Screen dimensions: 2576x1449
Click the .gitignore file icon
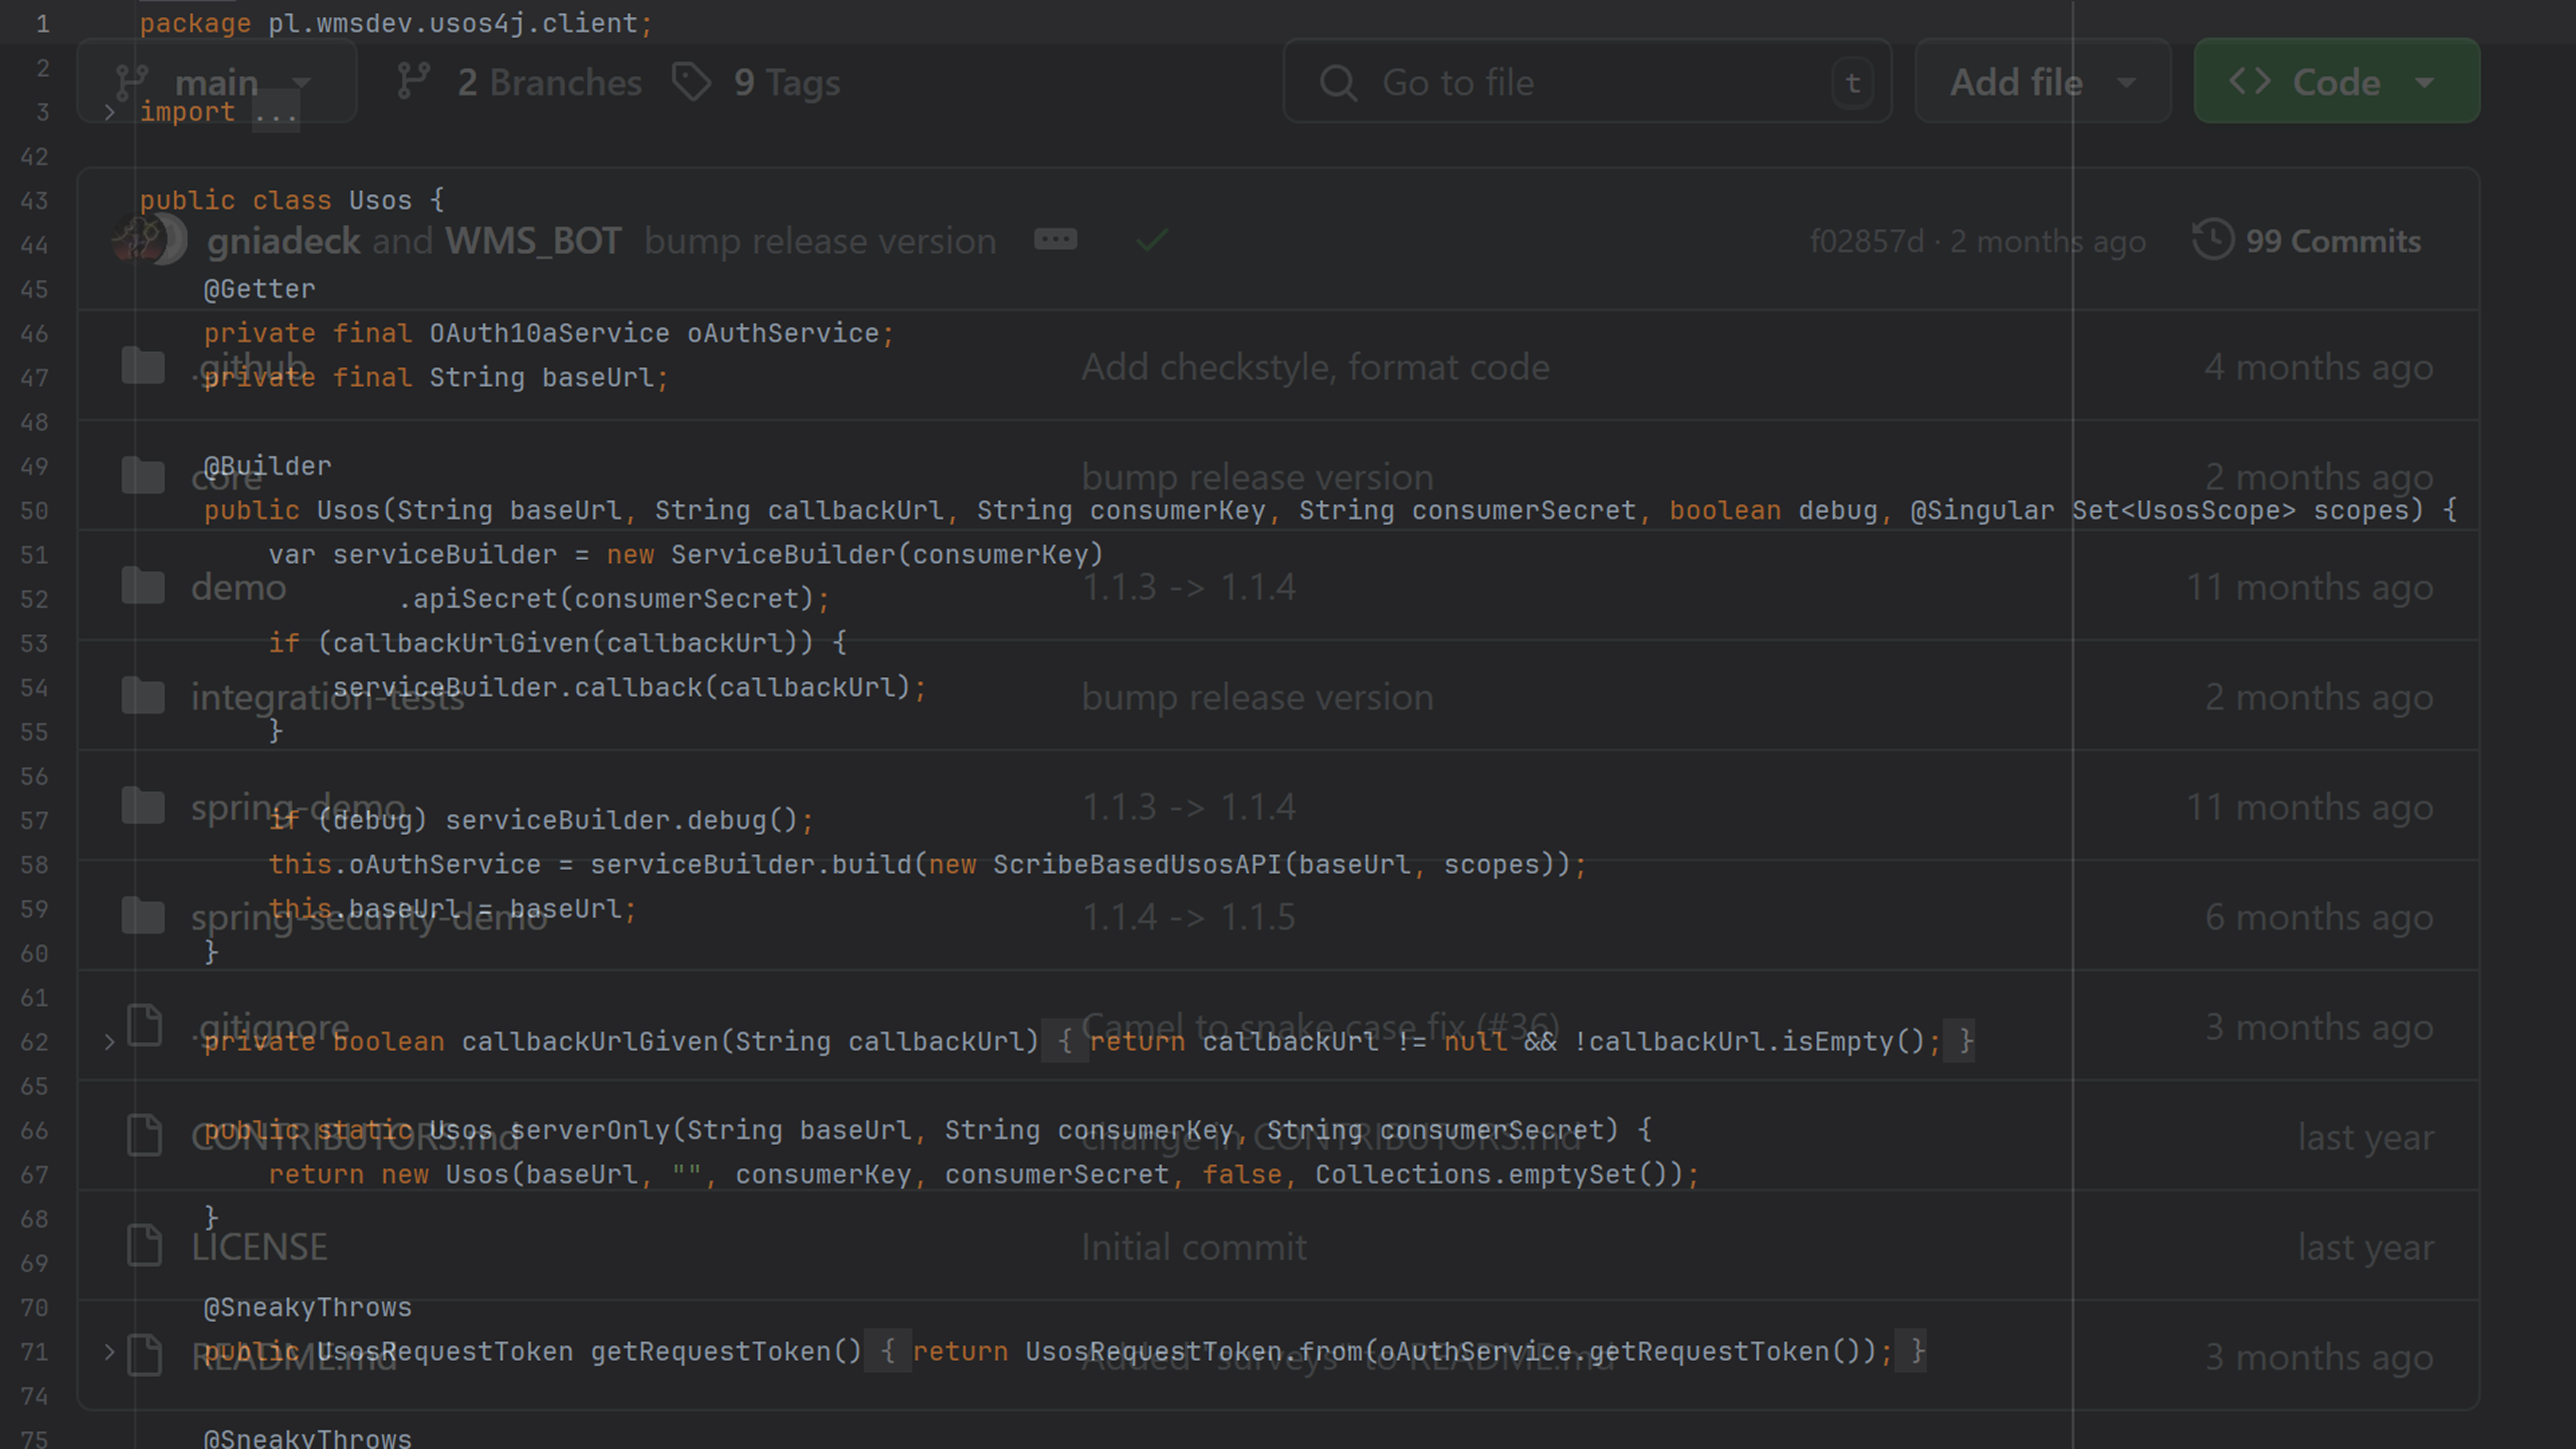145,1026
